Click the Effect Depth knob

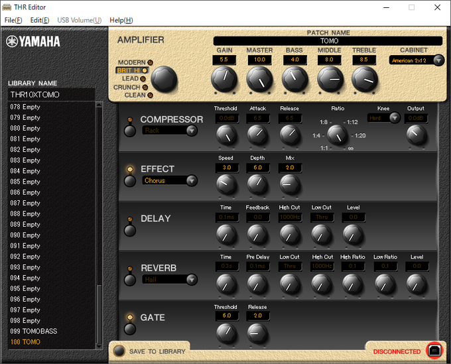click(x=257, y=184)
